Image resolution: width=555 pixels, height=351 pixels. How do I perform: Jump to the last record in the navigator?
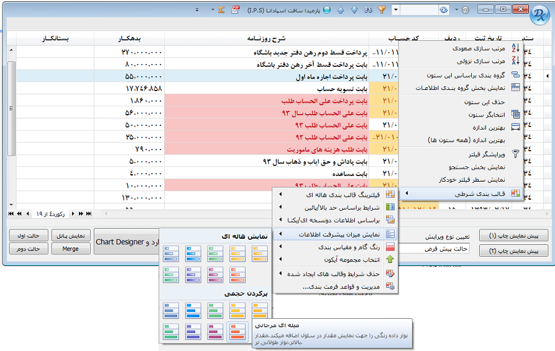pos(89,213)
